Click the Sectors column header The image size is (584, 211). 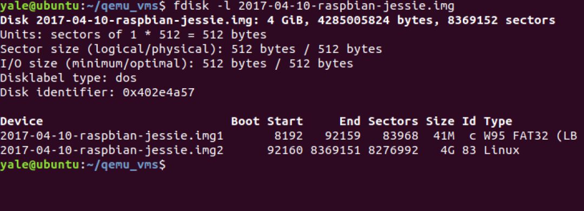click(393, 122)
